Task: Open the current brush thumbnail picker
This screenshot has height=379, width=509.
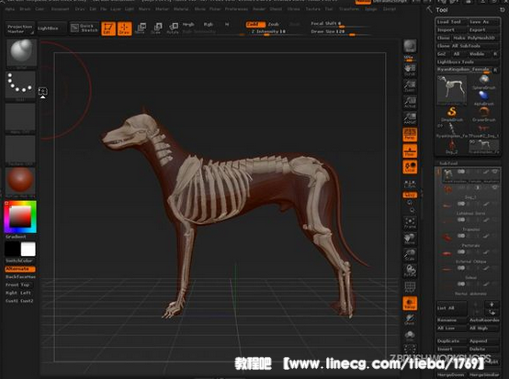Action: (x=21, y=53)
